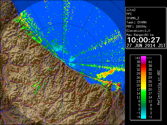Click the time stamp "10:00:27"

144,40
